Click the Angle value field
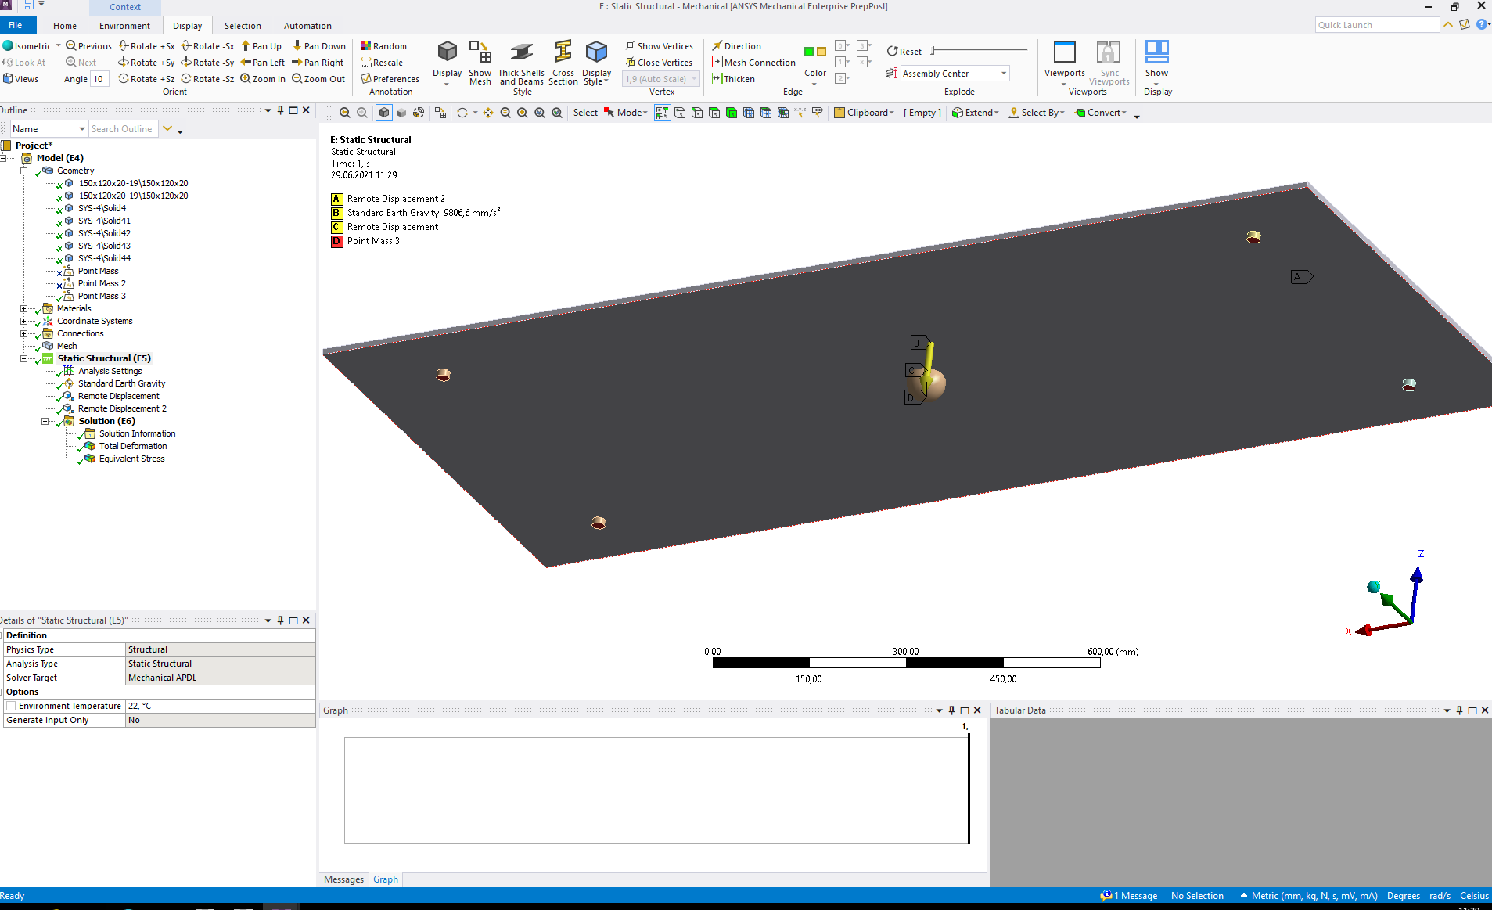Screen dimensions: 1492x910 pyautogui.click(x=99, y=79)
